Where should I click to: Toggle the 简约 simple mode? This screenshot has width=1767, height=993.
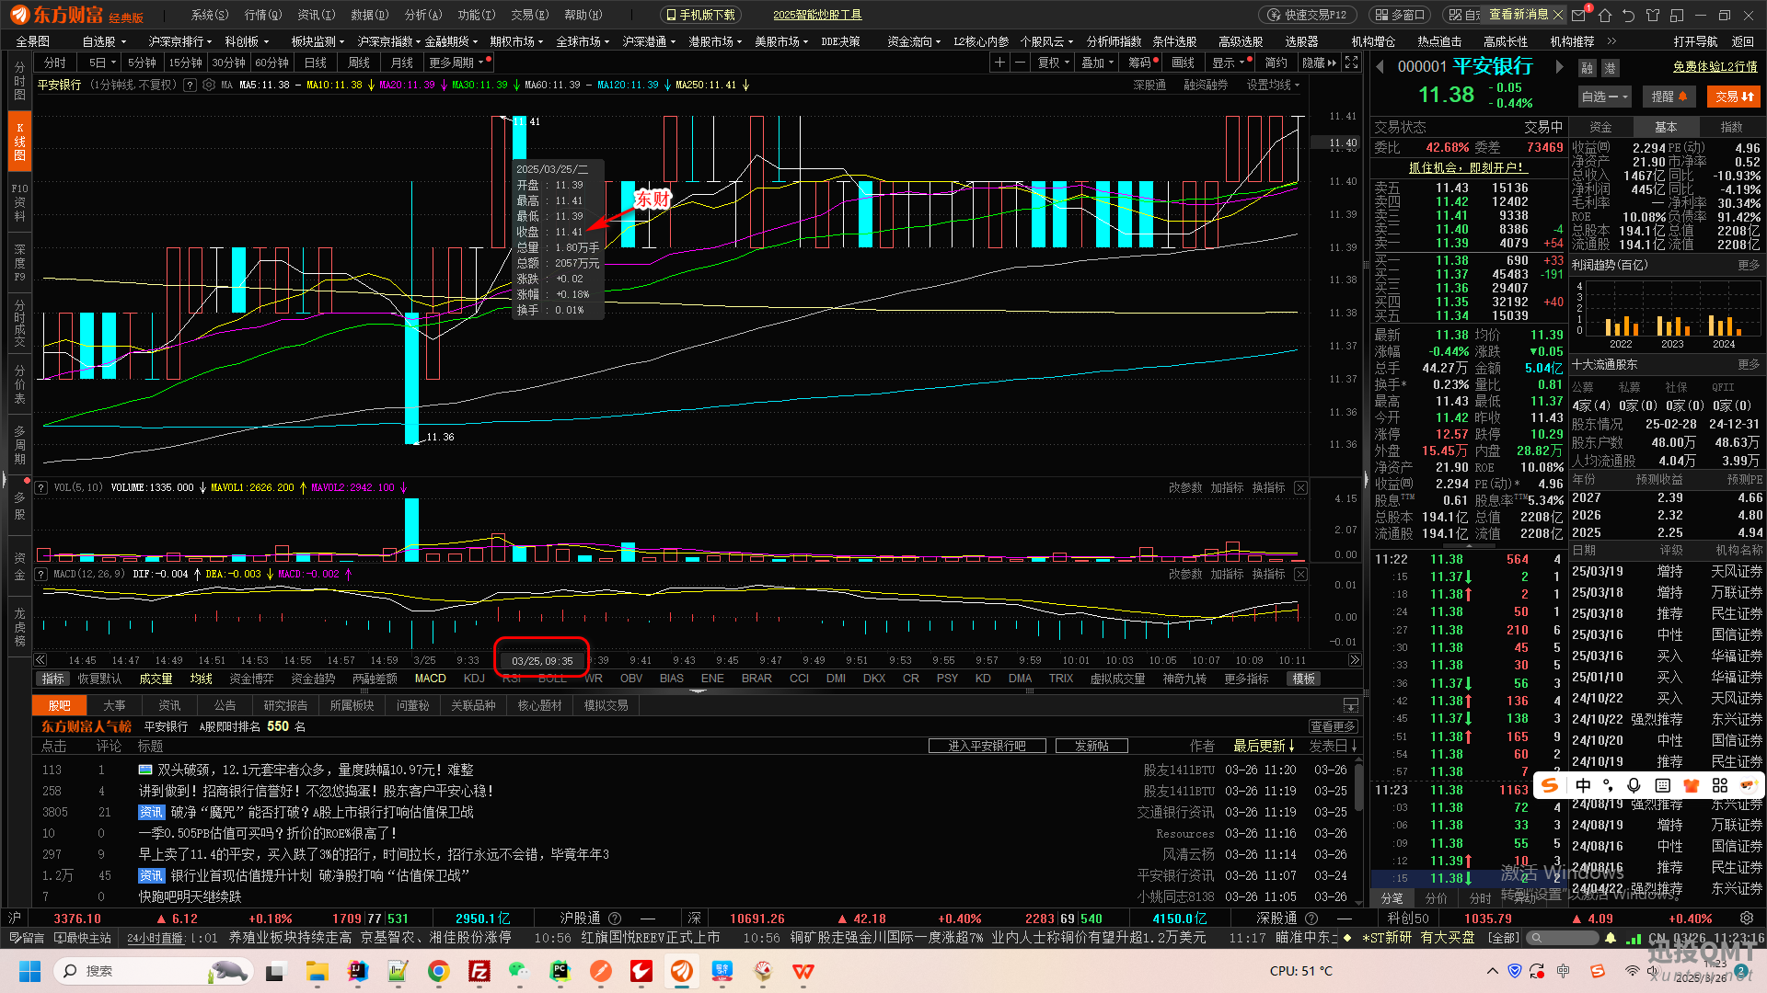tap(1276, 63)
